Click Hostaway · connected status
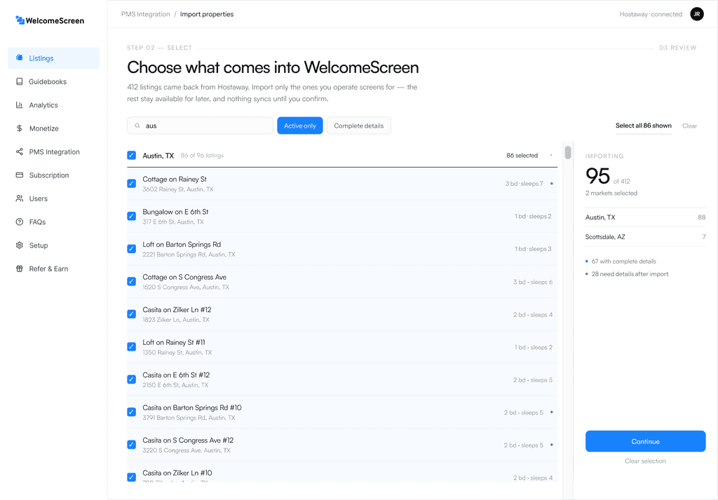718x500 pixels. [651, 14]
